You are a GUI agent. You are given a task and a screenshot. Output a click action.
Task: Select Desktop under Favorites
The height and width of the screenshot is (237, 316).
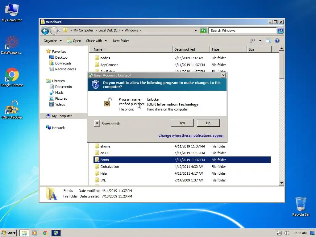click(58, 57)
